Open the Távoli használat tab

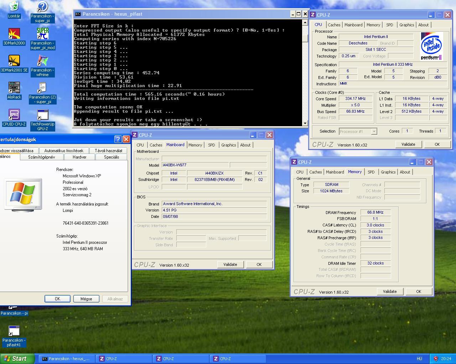tap(108, 151)
